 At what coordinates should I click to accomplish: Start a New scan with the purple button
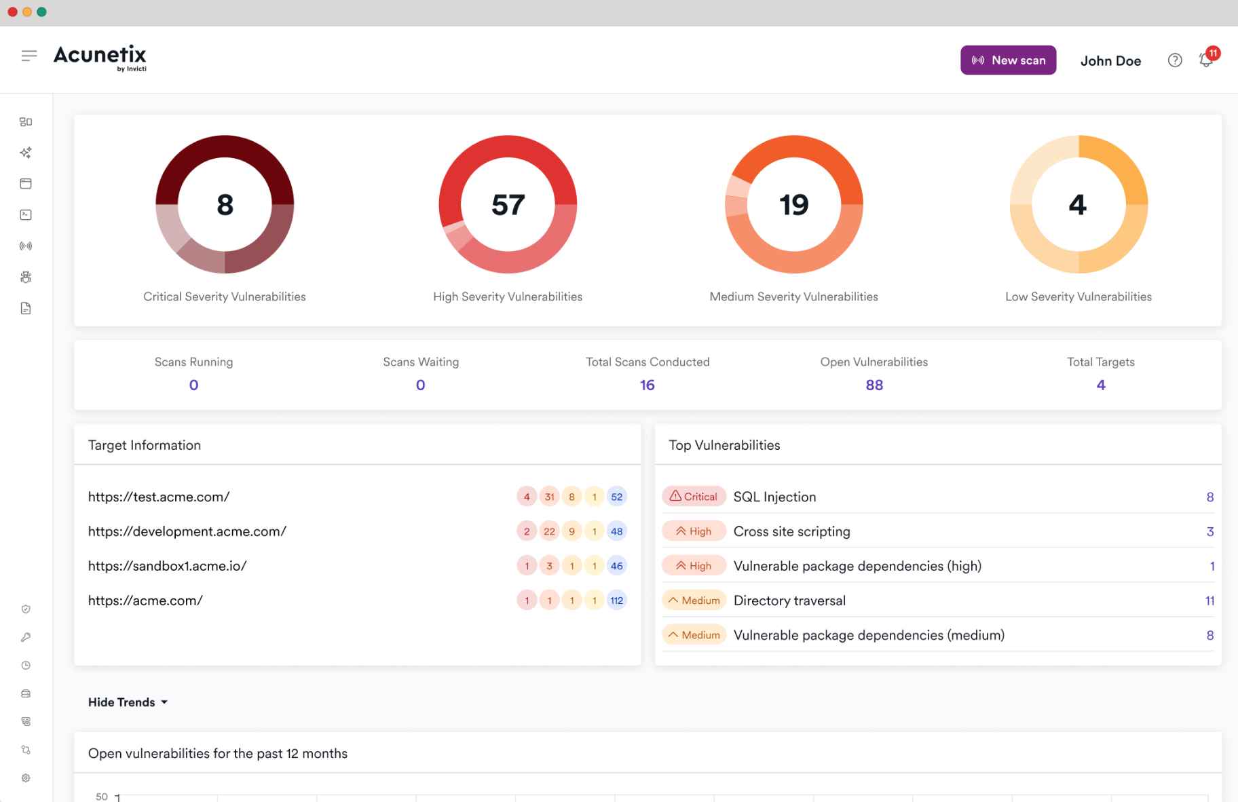1008,60
